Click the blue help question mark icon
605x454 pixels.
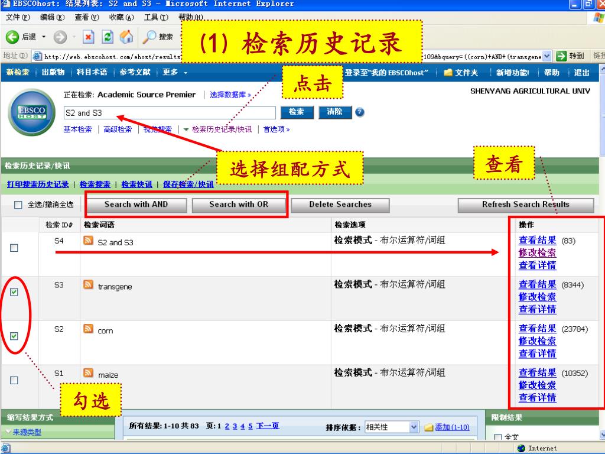(359, 112)
